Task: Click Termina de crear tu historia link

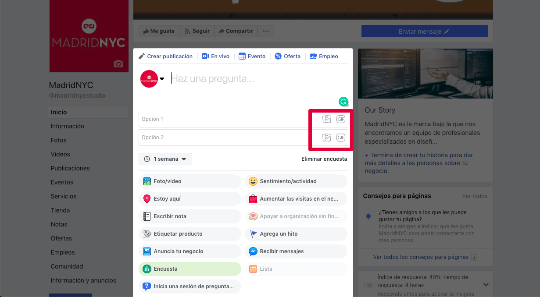Action: click(x=419, y=163)
